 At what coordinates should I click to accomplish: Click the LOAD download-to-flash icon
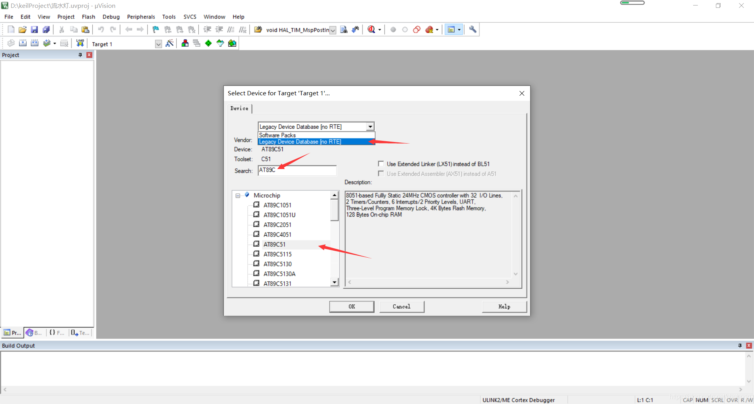[80, 43]
